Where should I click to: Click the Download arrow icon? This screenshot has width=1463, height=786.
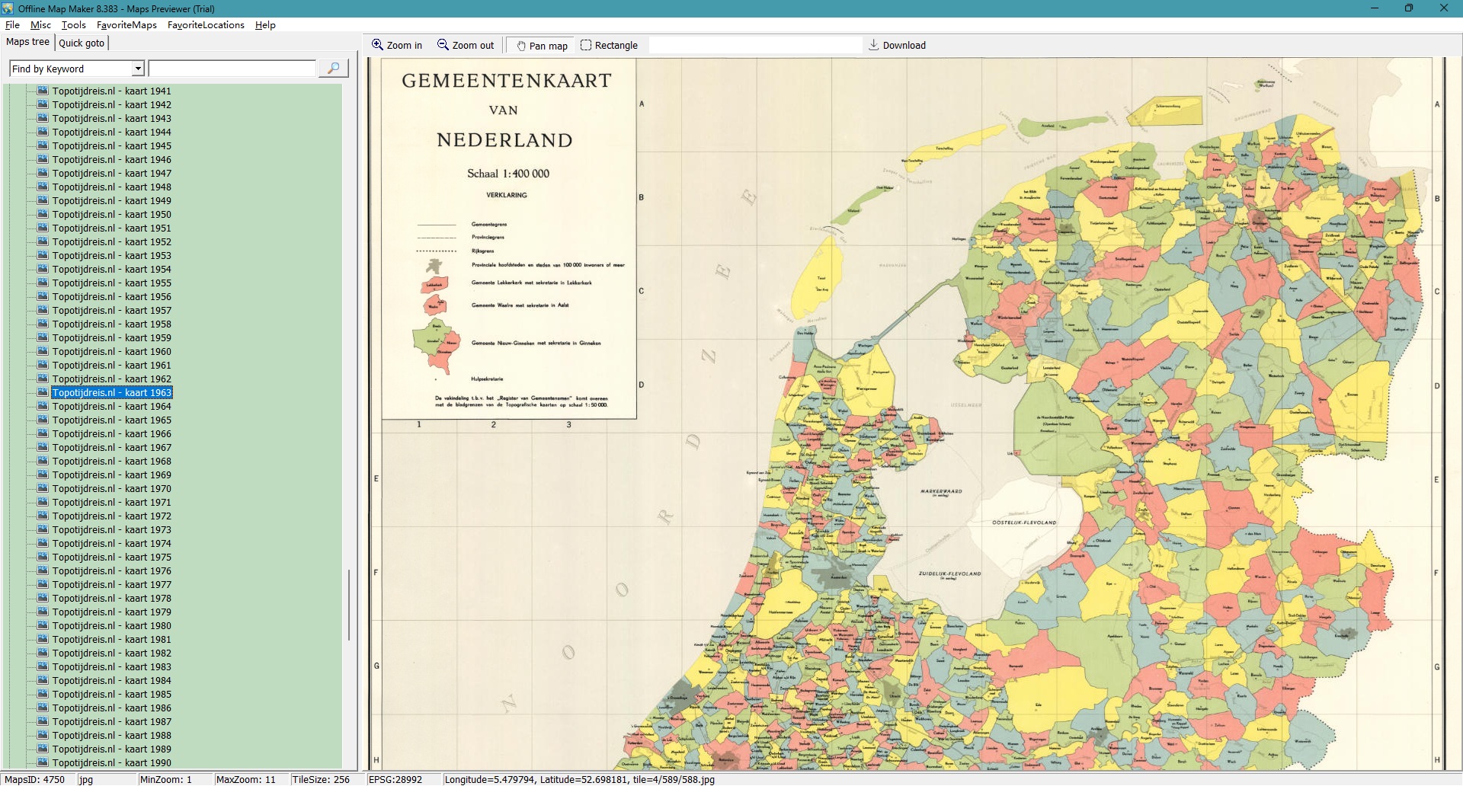pos(874,45)
